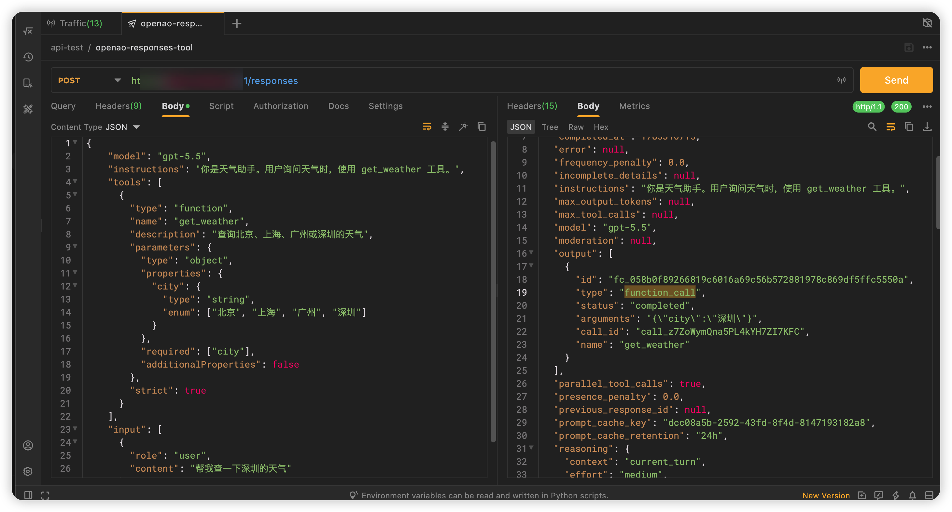
Task: Beautify request body with magic wand
Action: pos(463,127)
